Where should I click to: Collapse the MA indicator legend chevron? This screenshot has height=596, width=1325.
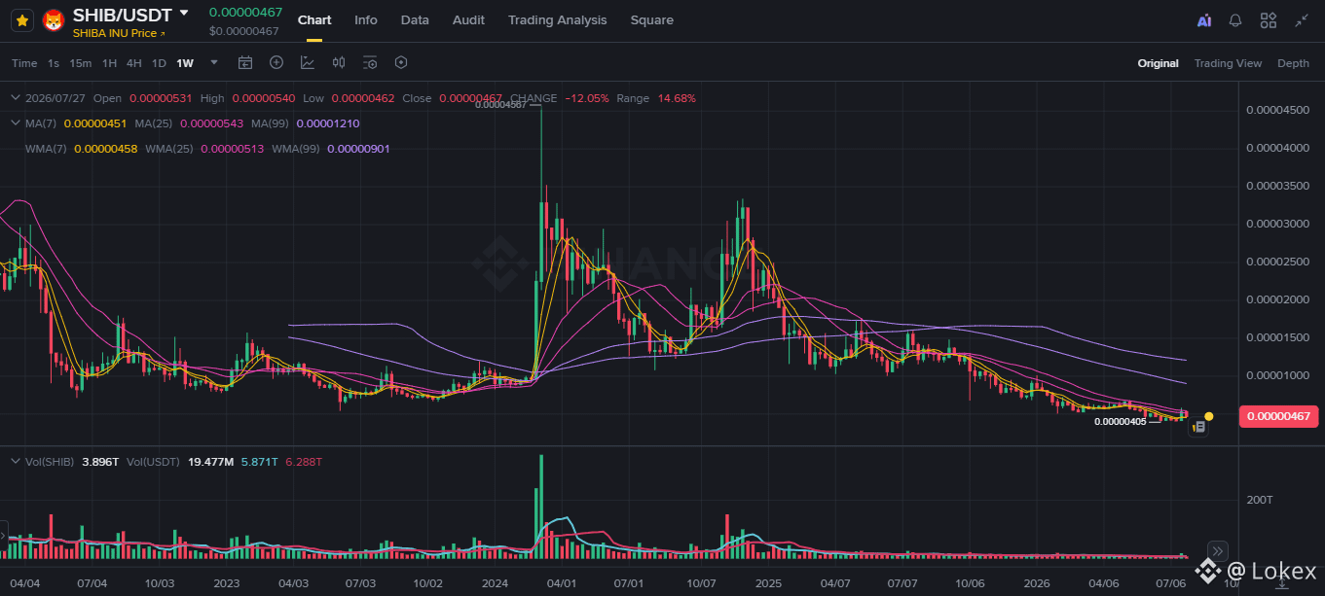[15, 123]
